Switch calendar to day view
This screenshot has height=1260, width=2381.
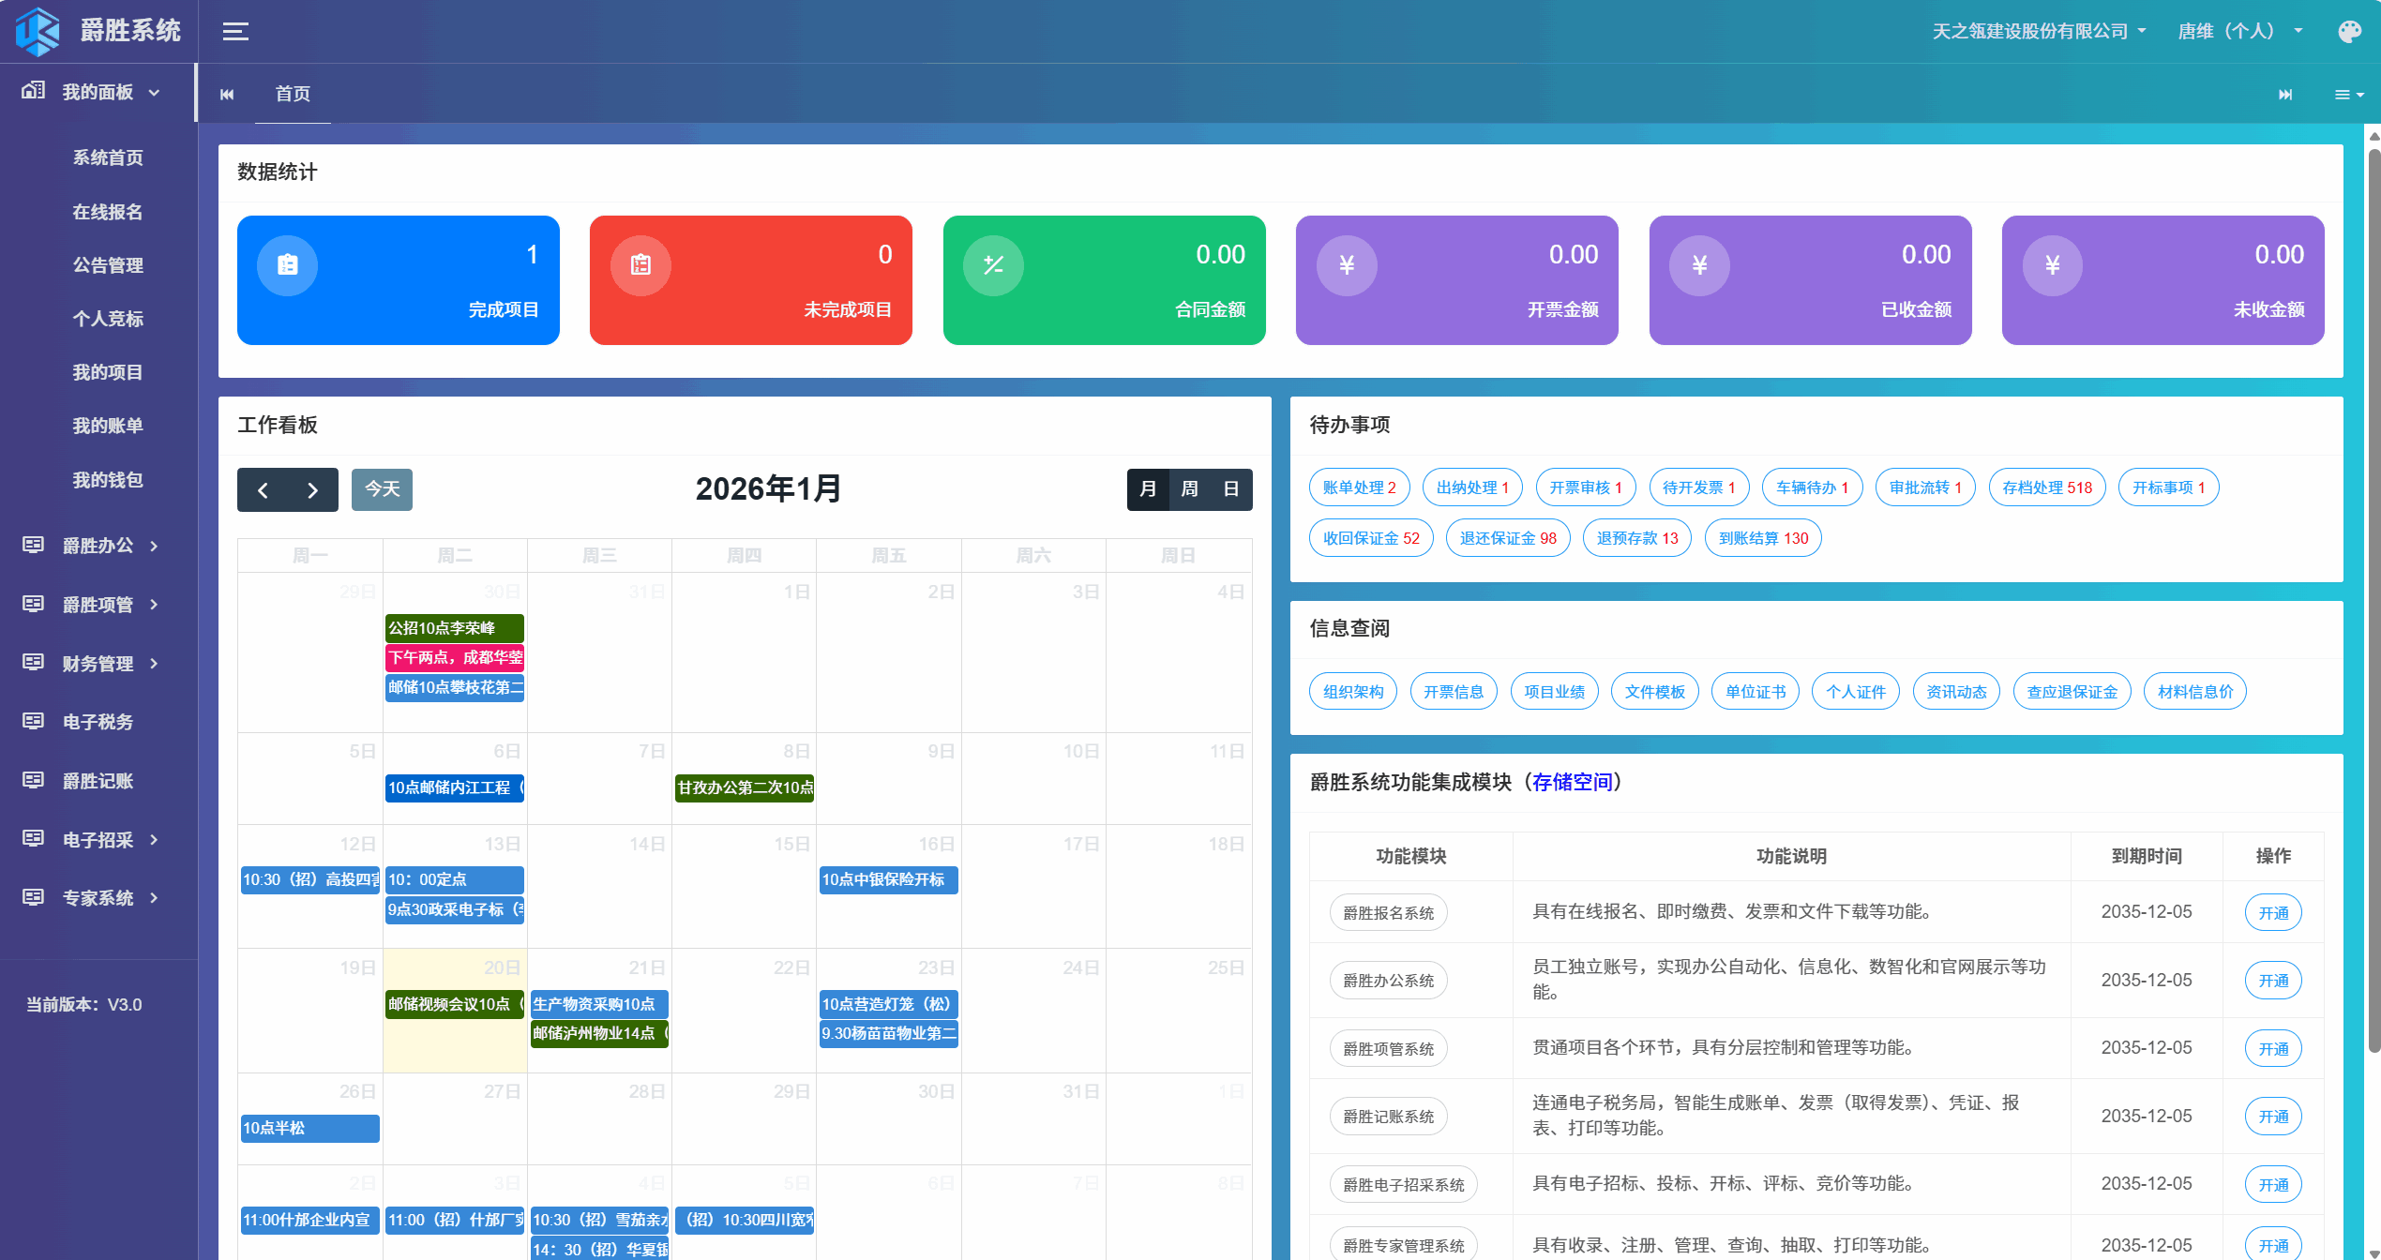point(1231,489)
